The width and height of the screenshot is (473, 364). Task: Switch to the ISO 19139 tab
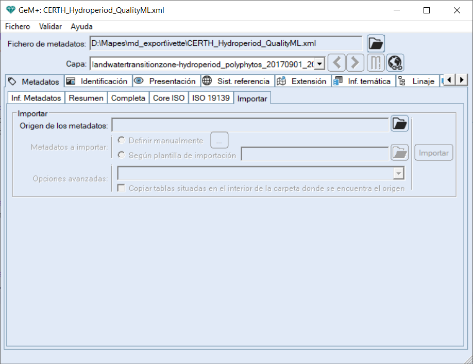[211, 97]
